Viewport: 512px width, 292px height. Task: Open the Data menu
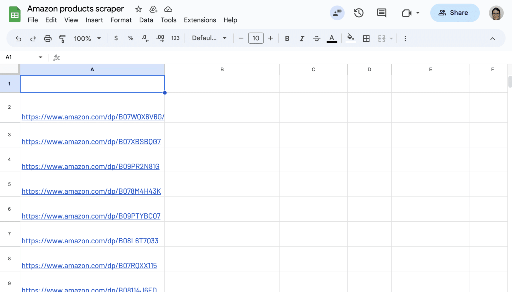pyautogui.click(x=146, y=20)
